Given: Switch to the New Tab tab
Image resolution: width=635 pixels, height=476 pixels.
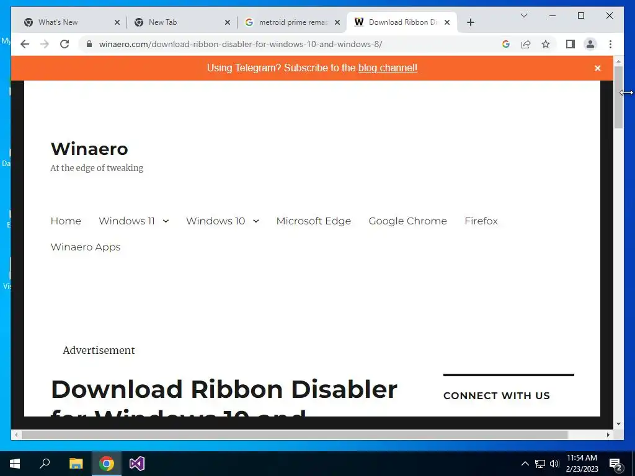Looking at the screenshot, I should coord(180,22).
